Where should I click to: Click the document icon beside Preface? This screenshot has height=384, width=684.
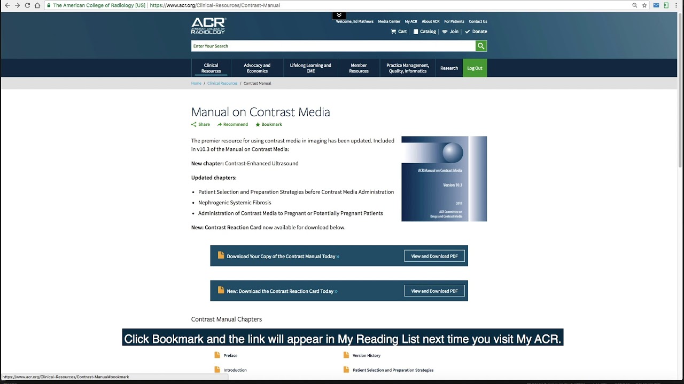(x=217, y=355)
